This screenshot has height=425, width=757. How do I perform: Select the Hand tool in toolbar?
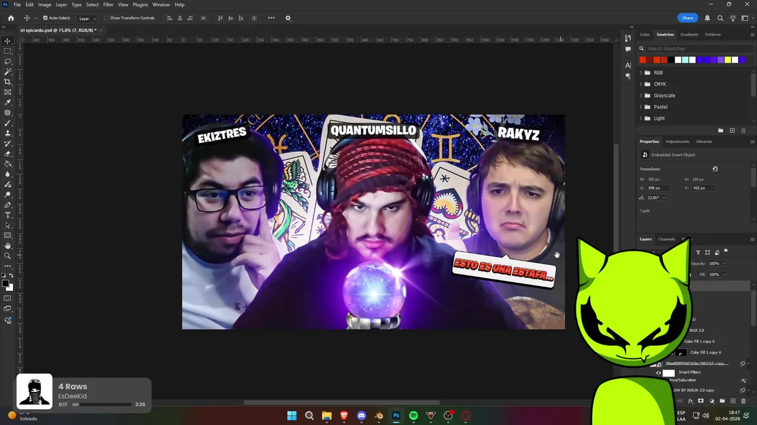point(8,246)
